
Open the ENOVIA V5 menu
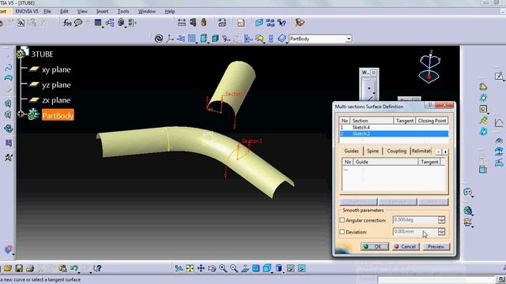coord(27,11)
